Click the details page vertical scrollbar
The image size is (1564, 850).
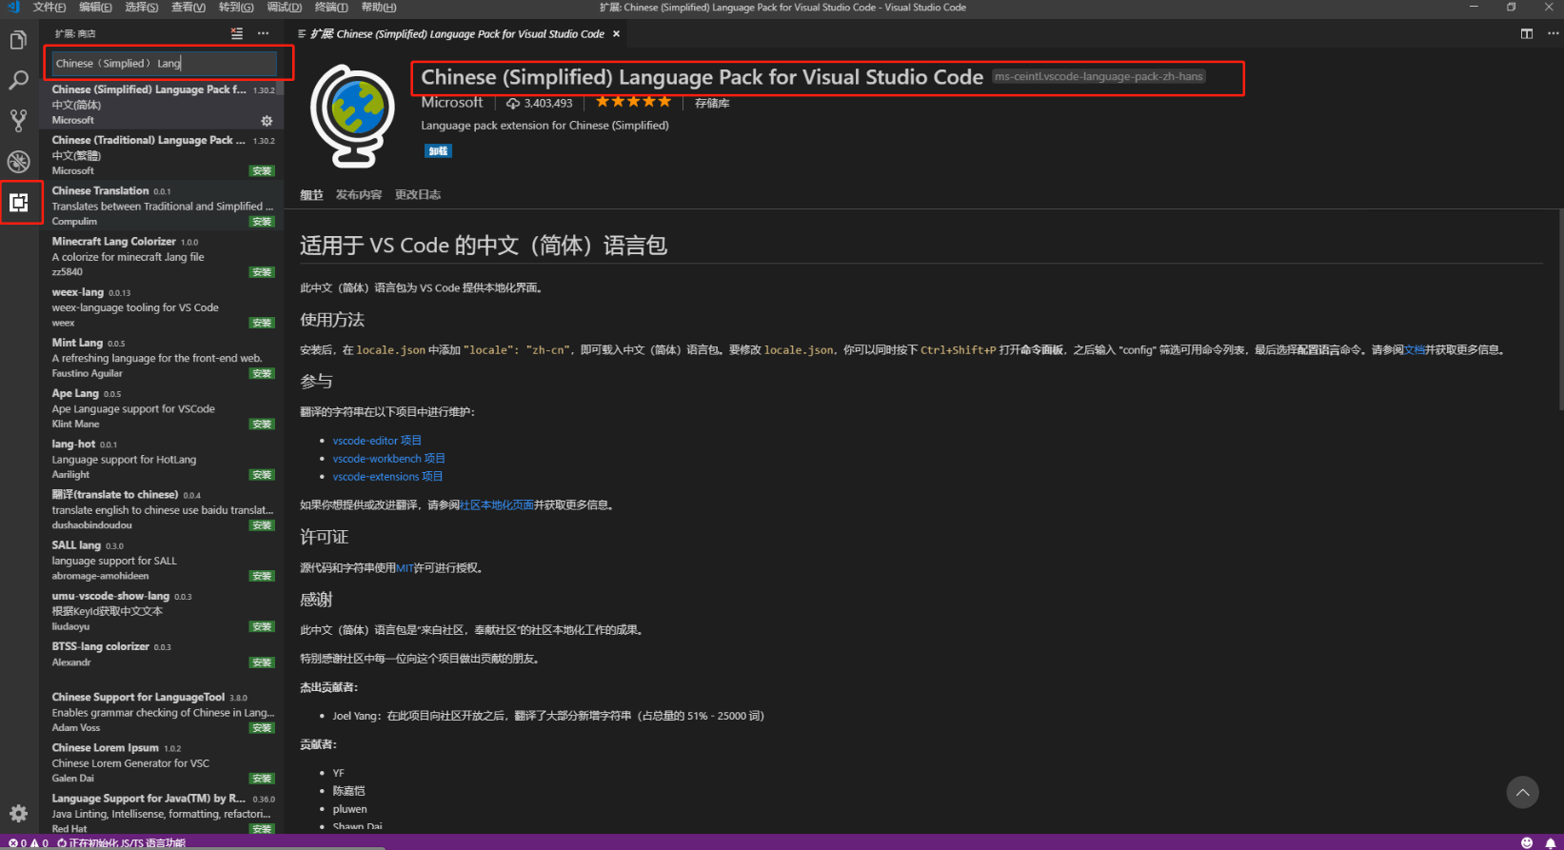pos(1559,309)
